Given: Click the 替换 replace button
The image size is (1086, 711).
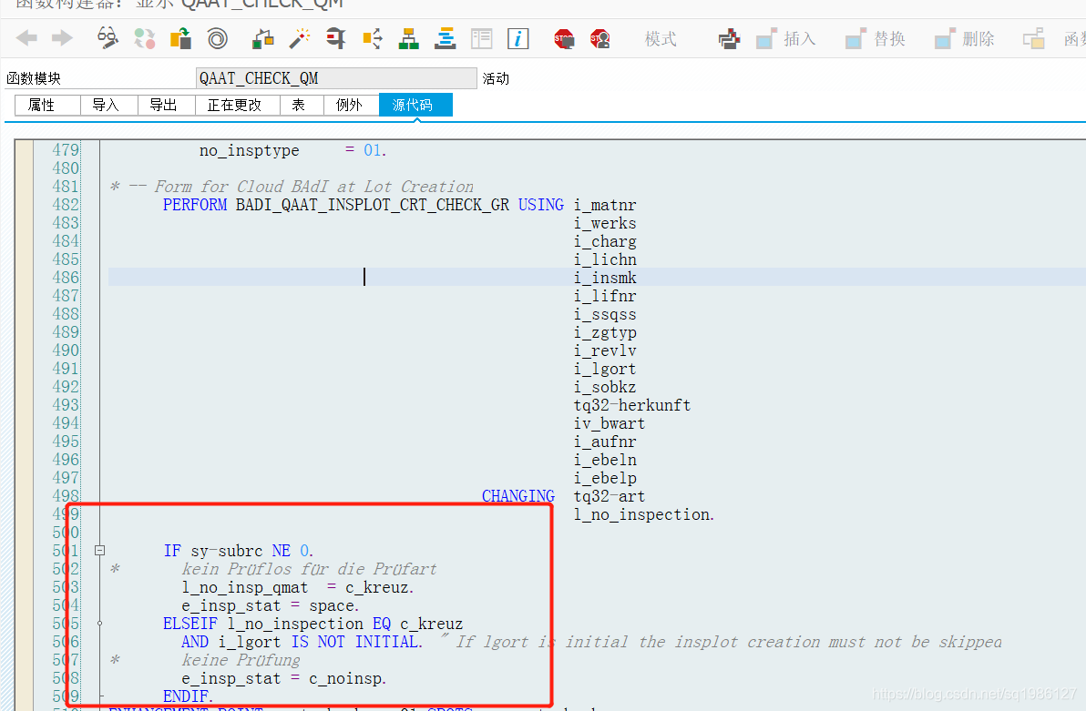Looking at the screenshot, I should click(x=876, y=39).
